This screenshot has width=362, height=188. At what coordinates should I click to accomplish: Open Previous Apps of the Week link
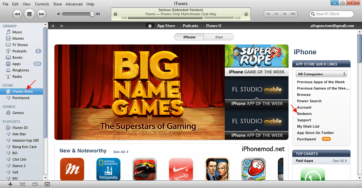(321, 82)
